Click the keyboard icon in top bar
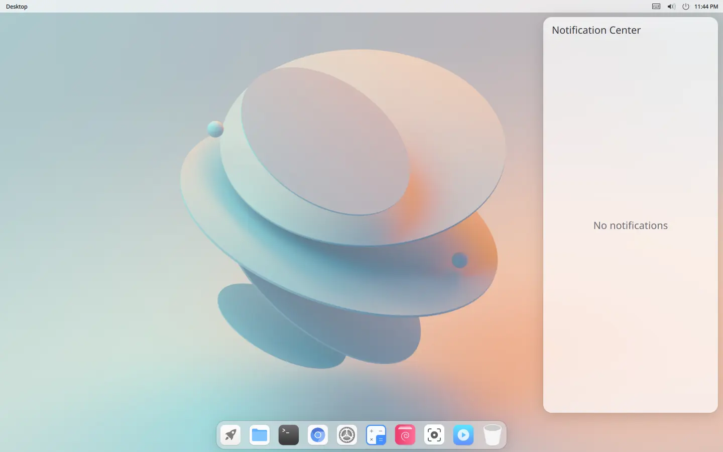This screenshot has height=452, width=723. 656,7
